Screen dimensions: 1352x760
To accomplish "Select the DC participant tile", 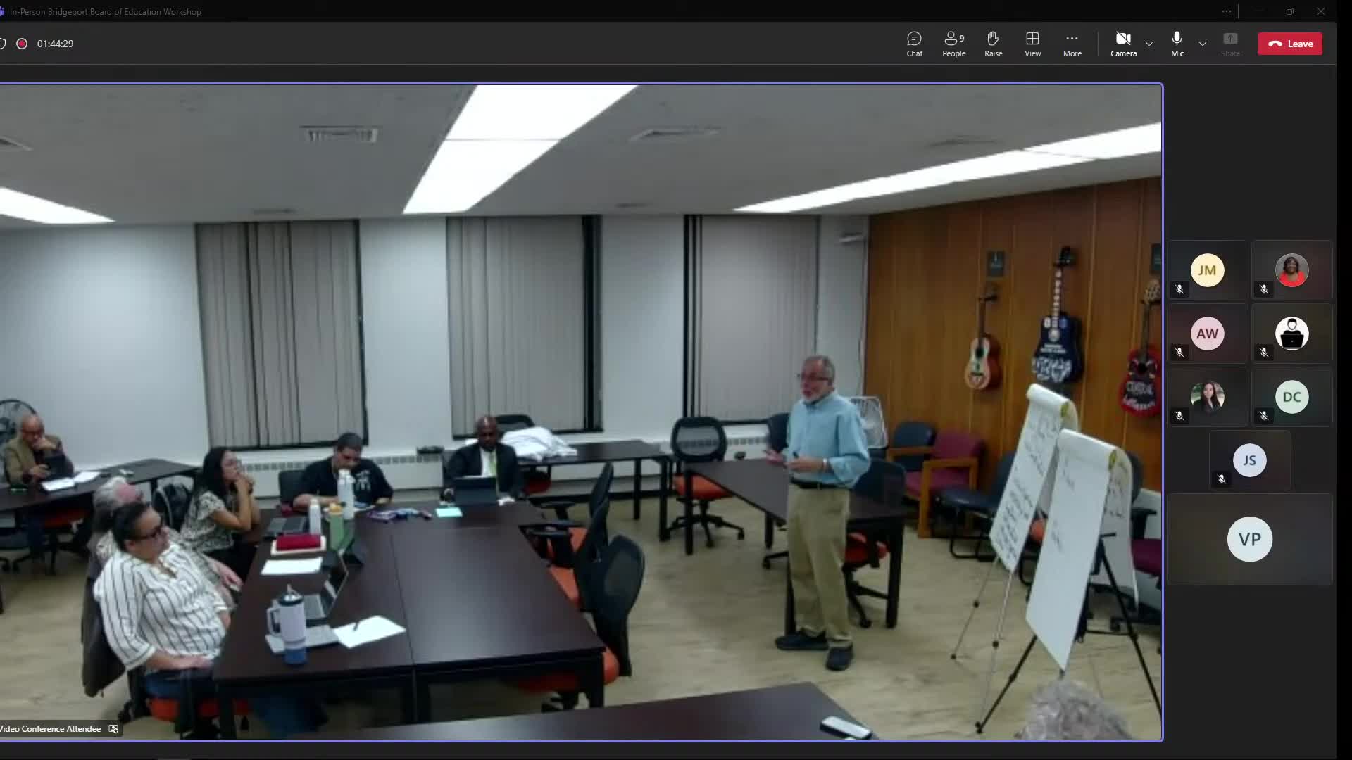I will coord(1291,397).
